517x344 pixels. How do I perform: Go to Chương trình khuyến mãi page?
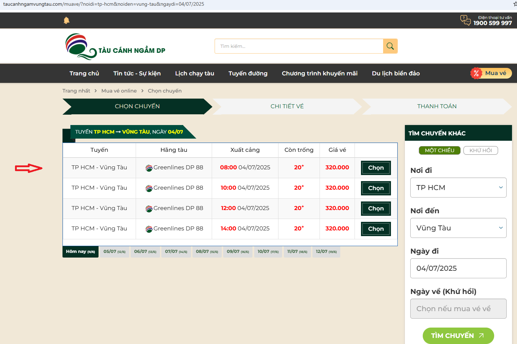pos(320,73)
